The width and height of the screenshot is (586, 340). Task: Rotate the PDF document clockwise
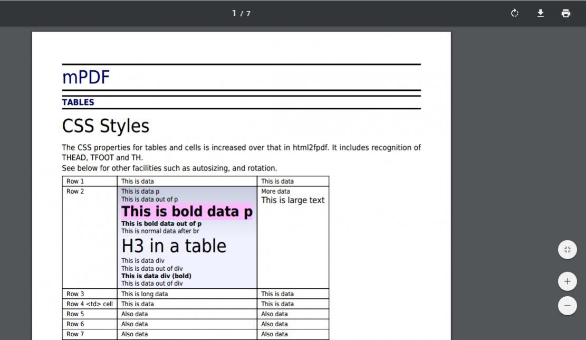coord(515,13)
